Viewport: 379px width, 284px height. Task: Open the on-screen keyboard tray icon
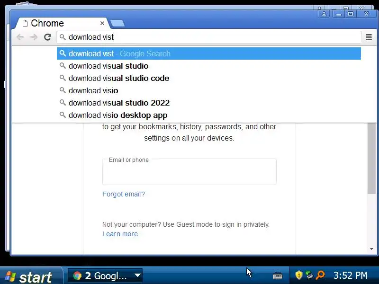click(x=278, y=275)
